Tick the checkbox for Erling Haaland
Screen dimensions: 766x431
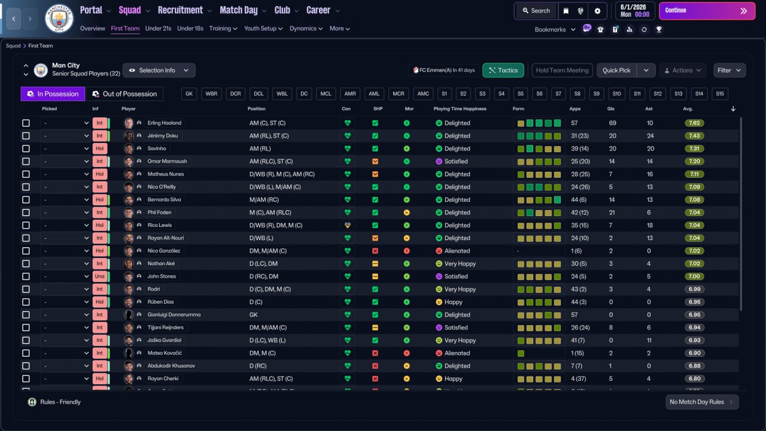pos(26,123)
